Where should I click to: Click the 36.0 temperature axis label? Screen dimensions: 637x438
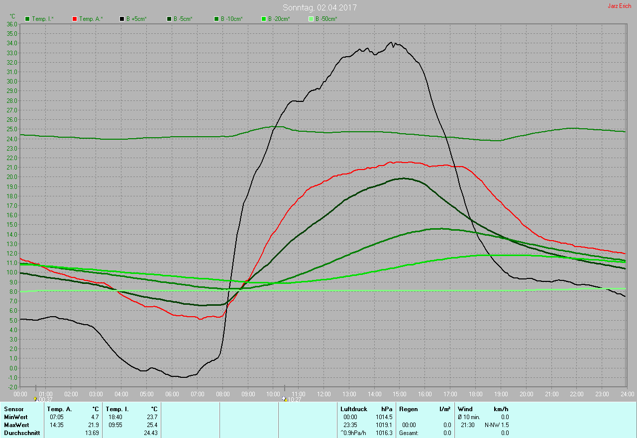pos(12,24)
